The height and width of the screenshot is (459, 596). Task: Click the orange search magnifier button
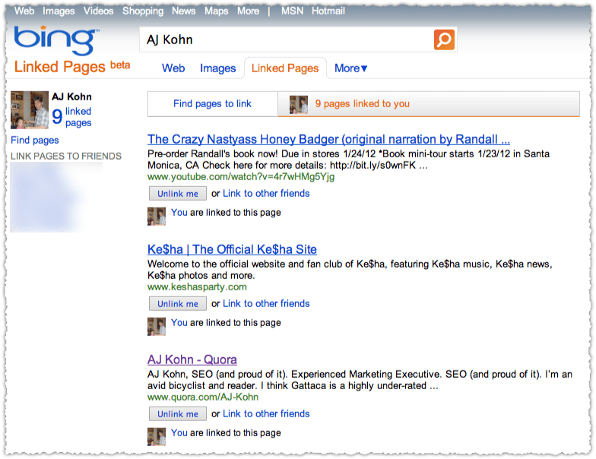[x=444, y=40]
